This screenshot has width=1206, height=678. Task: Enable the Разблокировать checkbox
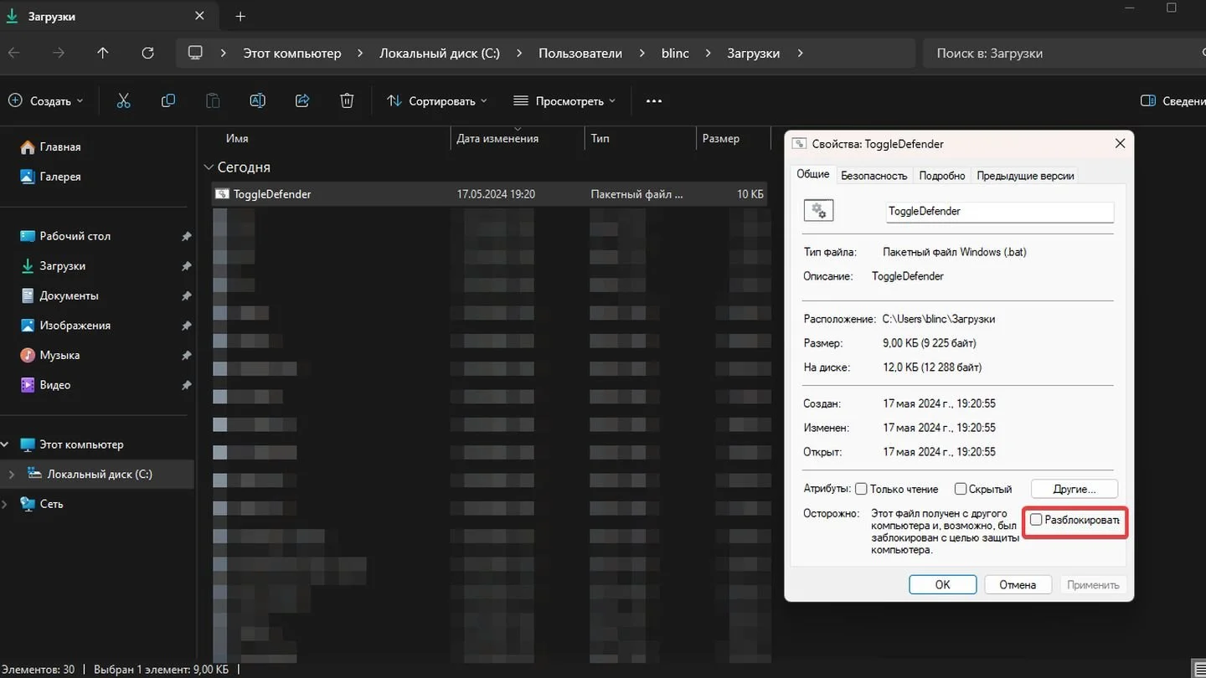(1036, 520)
